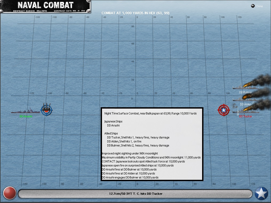This screenshot has height=203, width=271.
Task: Click the arrow icon beside Done
Action: [253, 6]
